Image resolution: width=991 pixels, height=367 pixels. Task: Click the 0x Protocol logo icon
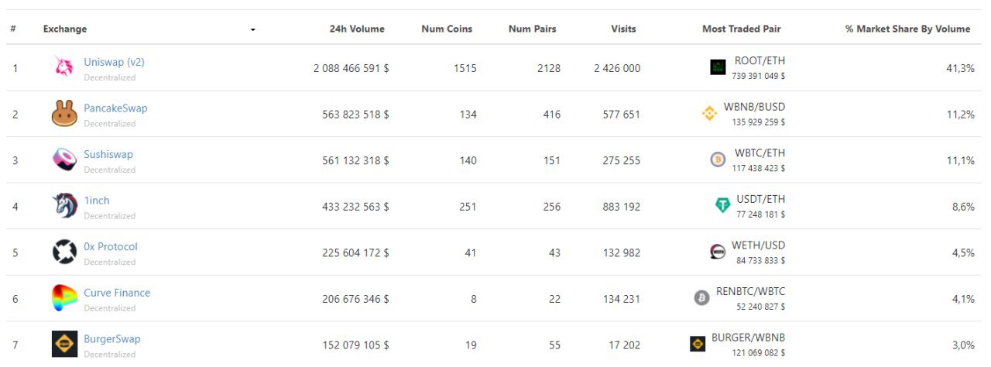[x=64, y=252]
